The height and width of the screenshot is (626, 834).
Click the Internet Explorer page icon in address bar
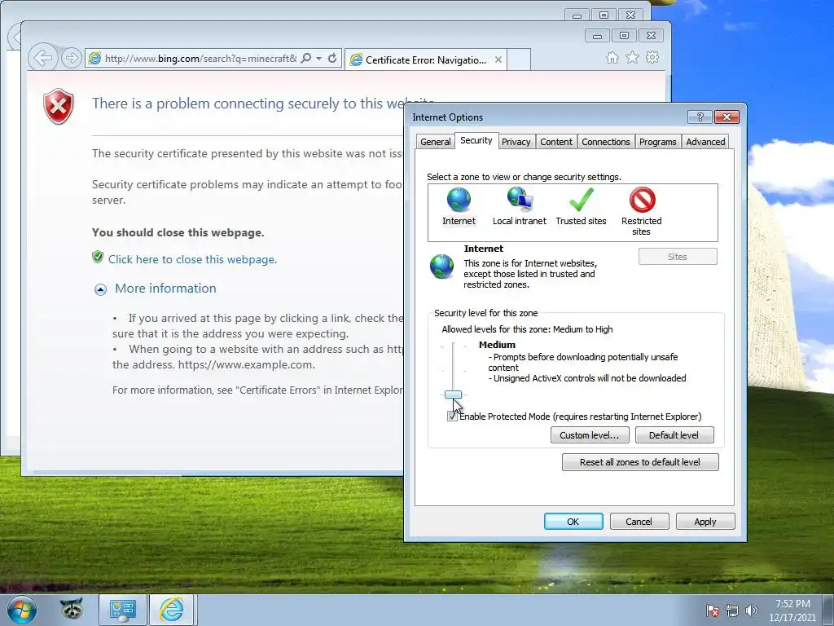click(94, 58)
